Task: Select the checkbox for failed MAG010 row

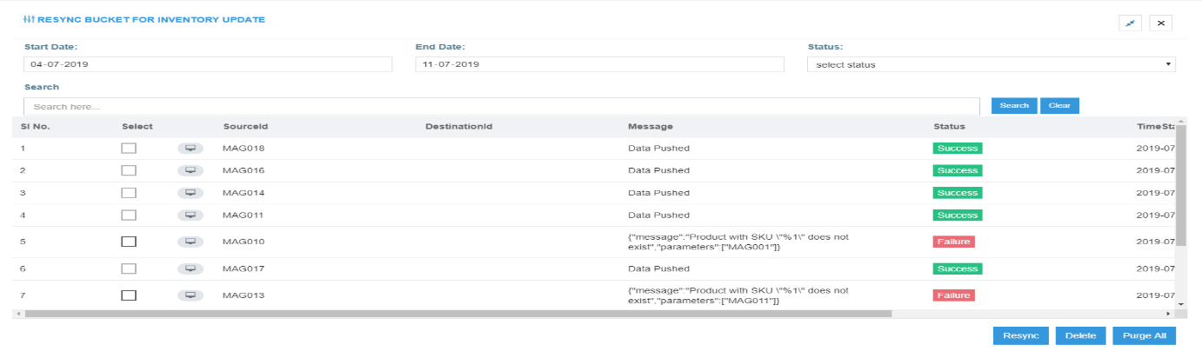Action: pyautogui.click(x=129, y=242)
